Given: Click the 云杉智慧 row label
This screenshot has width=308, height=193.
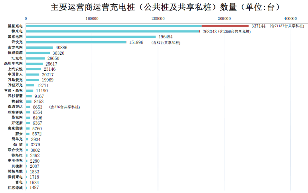Looking at the screenshot, I should 15,96.
